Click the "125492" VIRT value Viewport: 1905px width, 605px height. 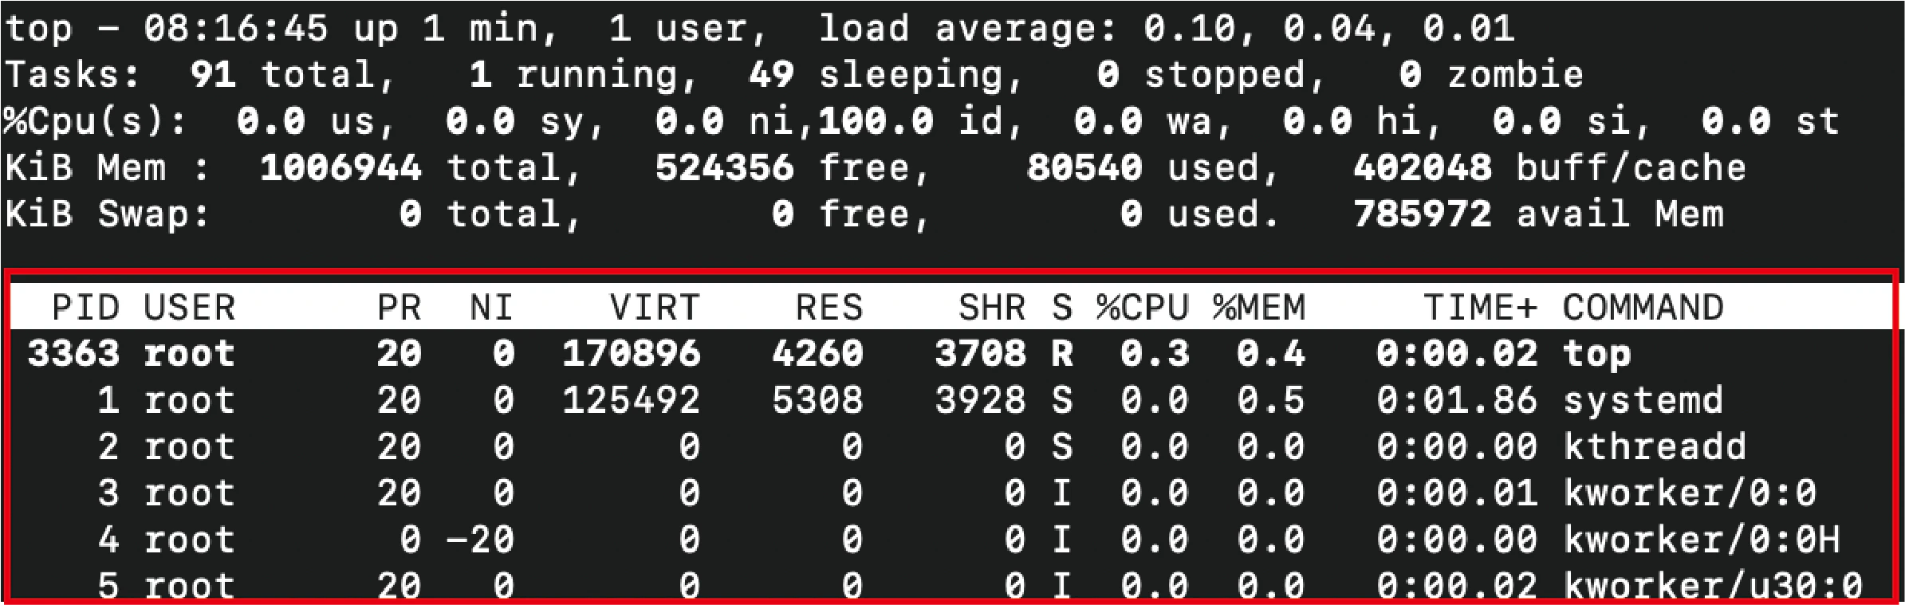point(631,399)
